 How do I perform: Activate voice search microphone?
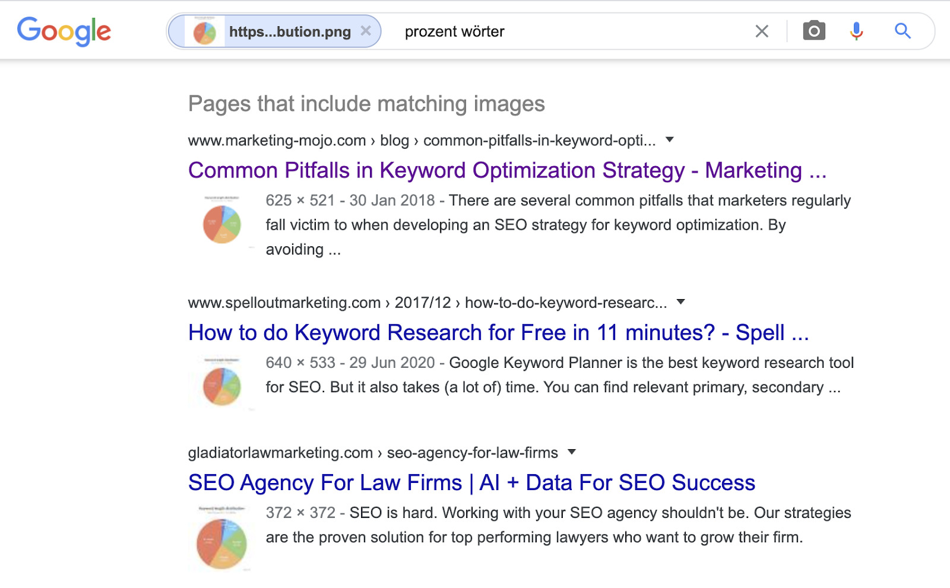click(856, 30)
